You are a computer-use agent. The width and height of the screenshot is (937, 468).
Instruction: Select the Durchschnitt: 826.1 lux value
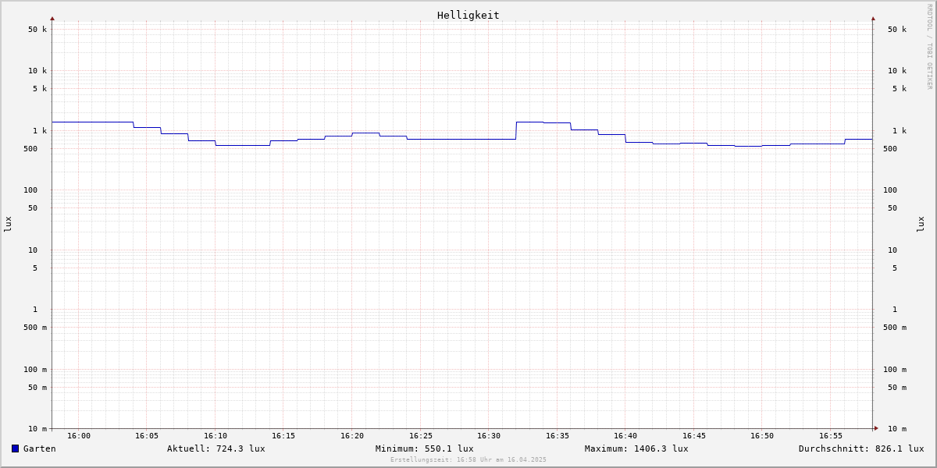(861, 448)
